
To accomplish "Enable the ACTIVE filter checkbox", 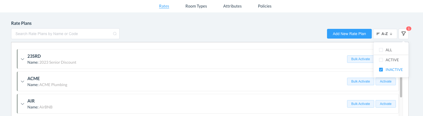I will coord(381,60).
